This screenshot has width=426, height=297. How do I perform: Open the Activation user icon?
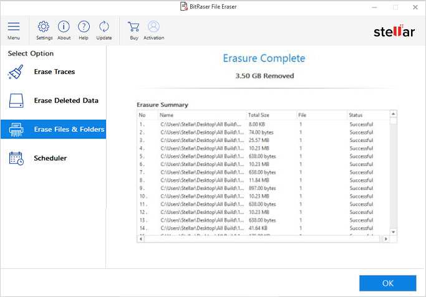tap(153, 27)
